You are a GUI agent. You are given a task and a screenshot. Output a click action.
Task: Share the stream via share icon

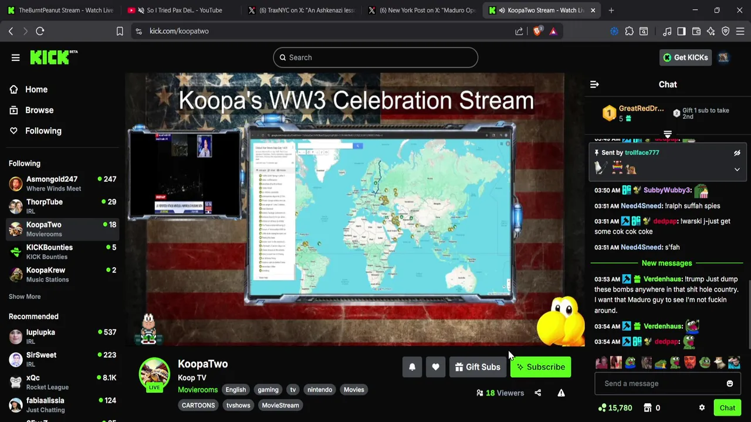pyautogui.click(x=537, y=393)
